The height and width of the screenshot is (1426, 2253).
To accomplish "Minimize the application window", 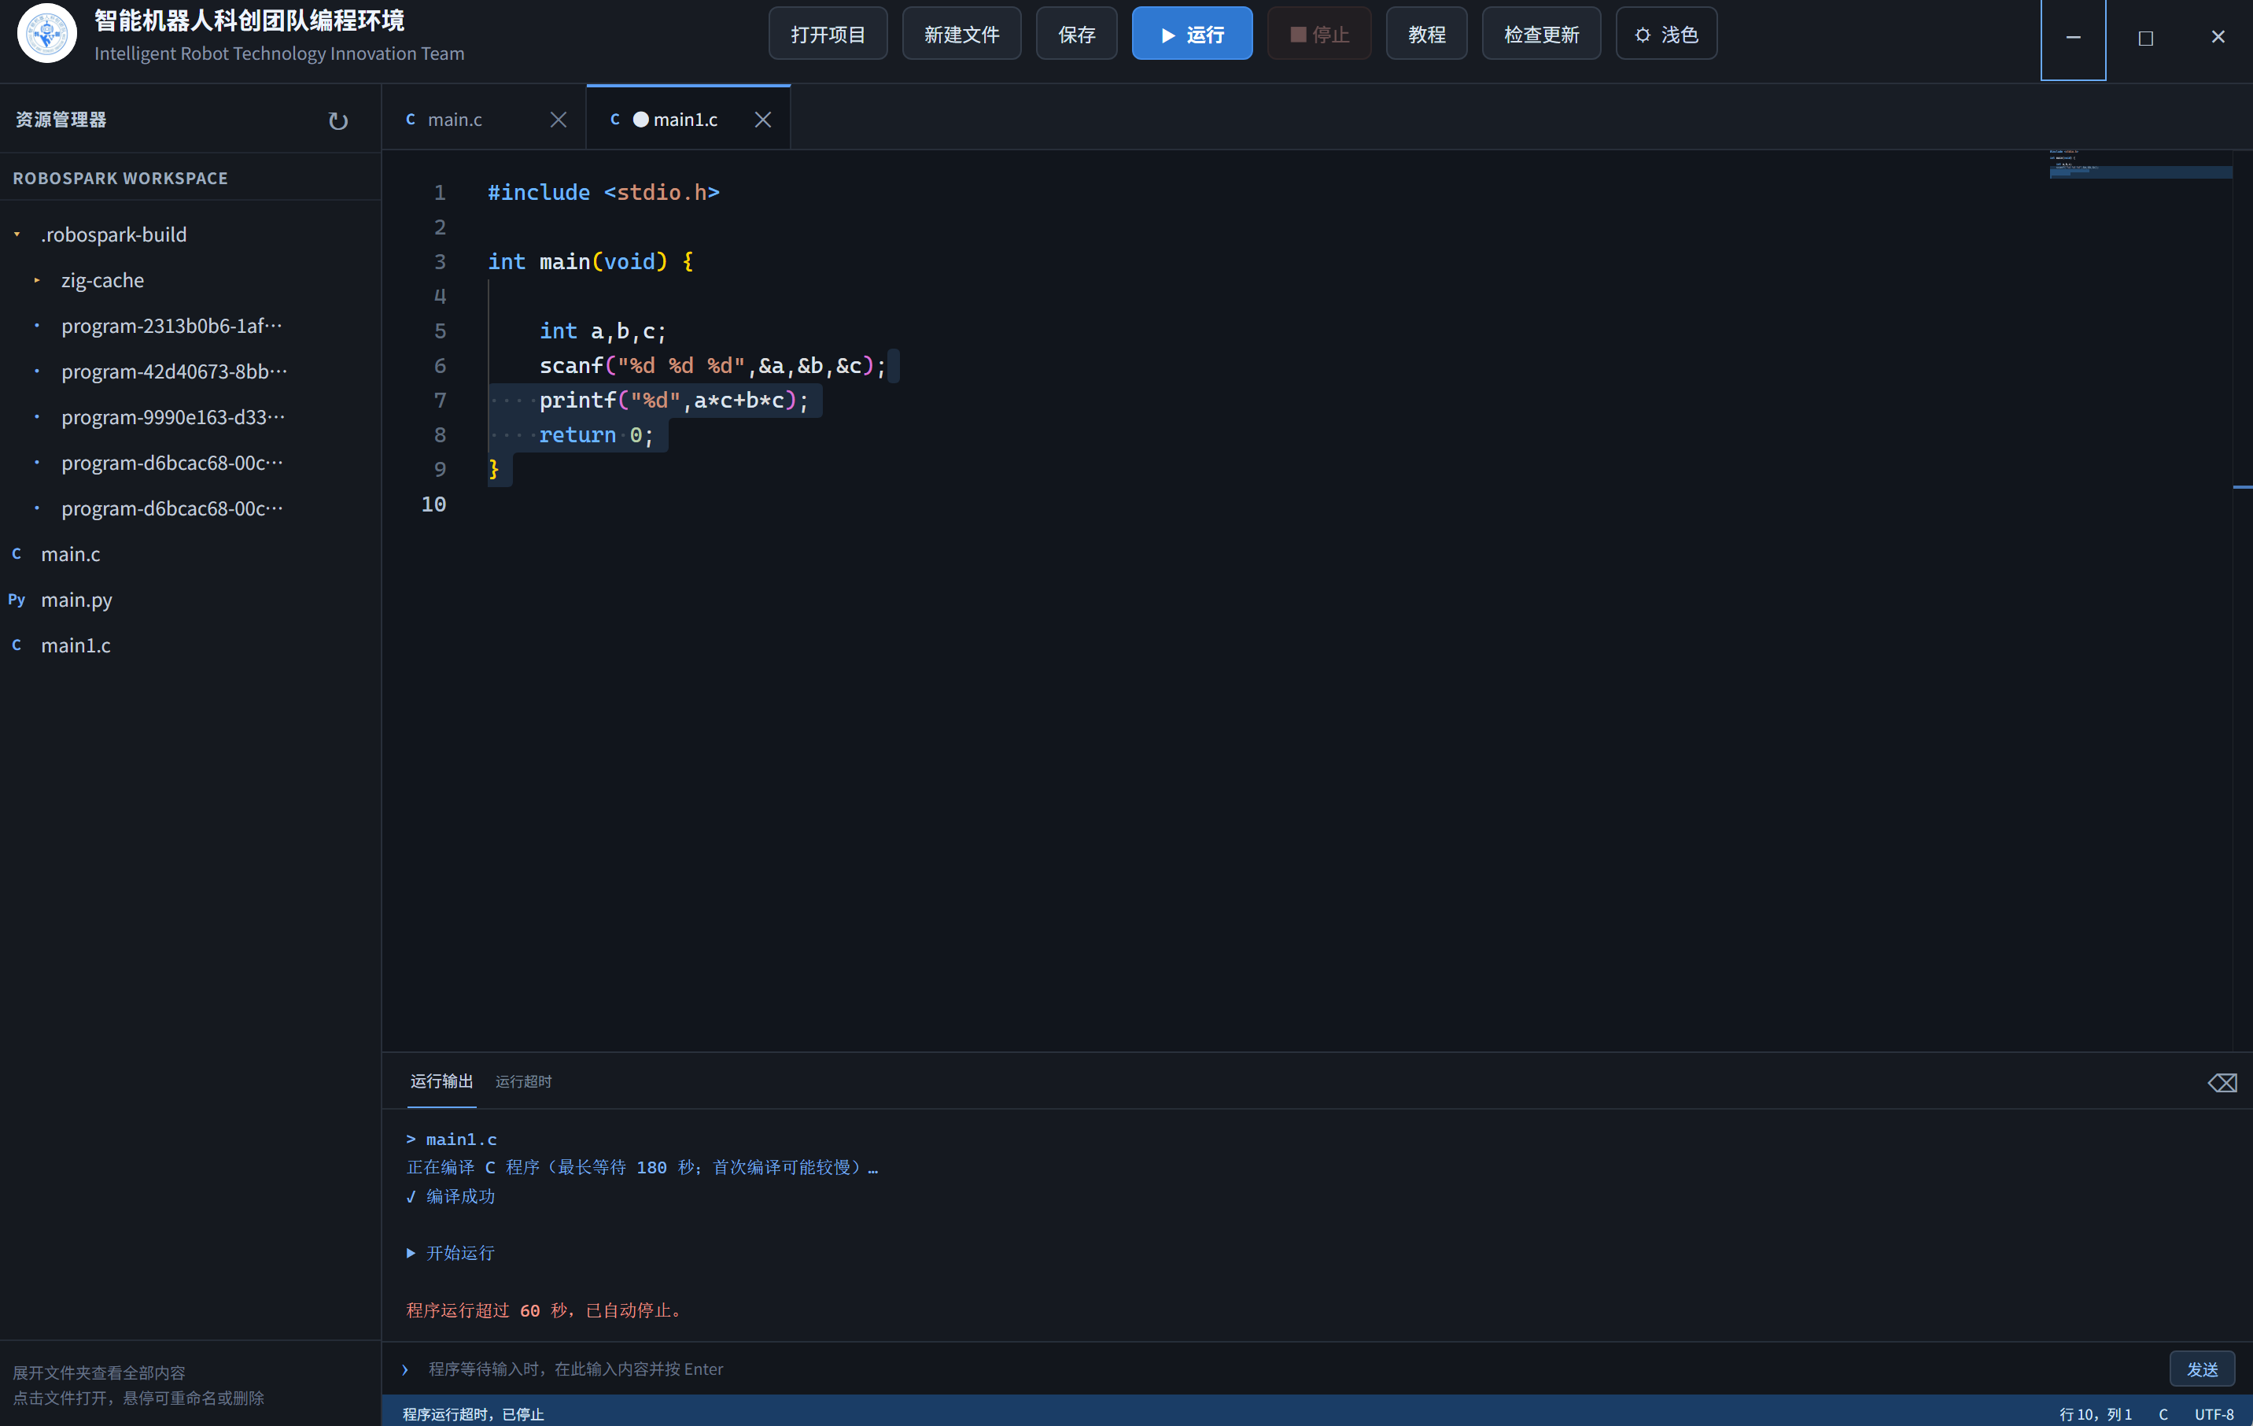I will (x=2072, y=38).
